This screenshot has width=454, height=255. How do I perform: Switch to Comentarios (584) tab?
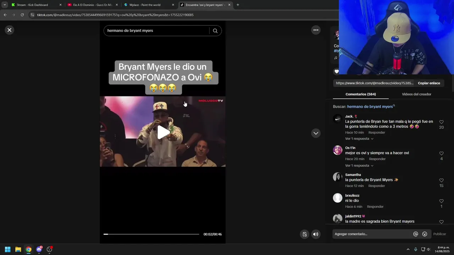tap(361, 94)
